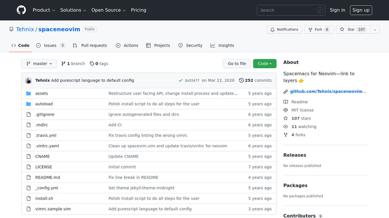
Task: Open the 'Initial commit' message link
Action: click(x=122, y=167)
